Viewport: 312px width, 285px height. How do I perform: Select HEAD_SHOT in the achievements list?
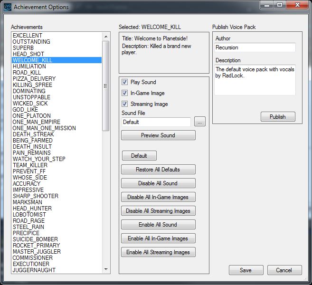point(28,54)
